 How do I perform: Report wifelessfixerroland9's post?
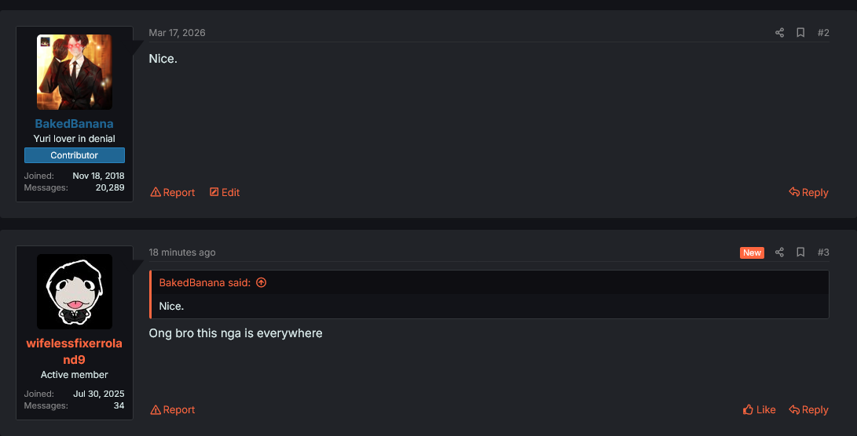tap(173, 410)
